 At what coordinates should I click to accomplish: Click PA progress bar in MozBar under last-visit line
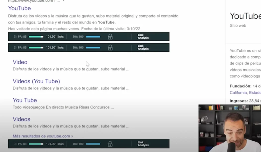tap(36, 37)
